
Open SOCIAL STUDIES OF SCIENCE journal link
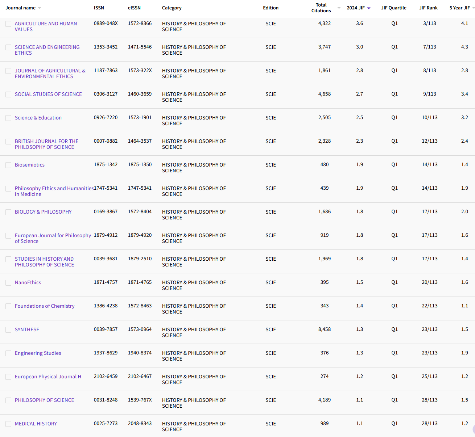[48, 94]
